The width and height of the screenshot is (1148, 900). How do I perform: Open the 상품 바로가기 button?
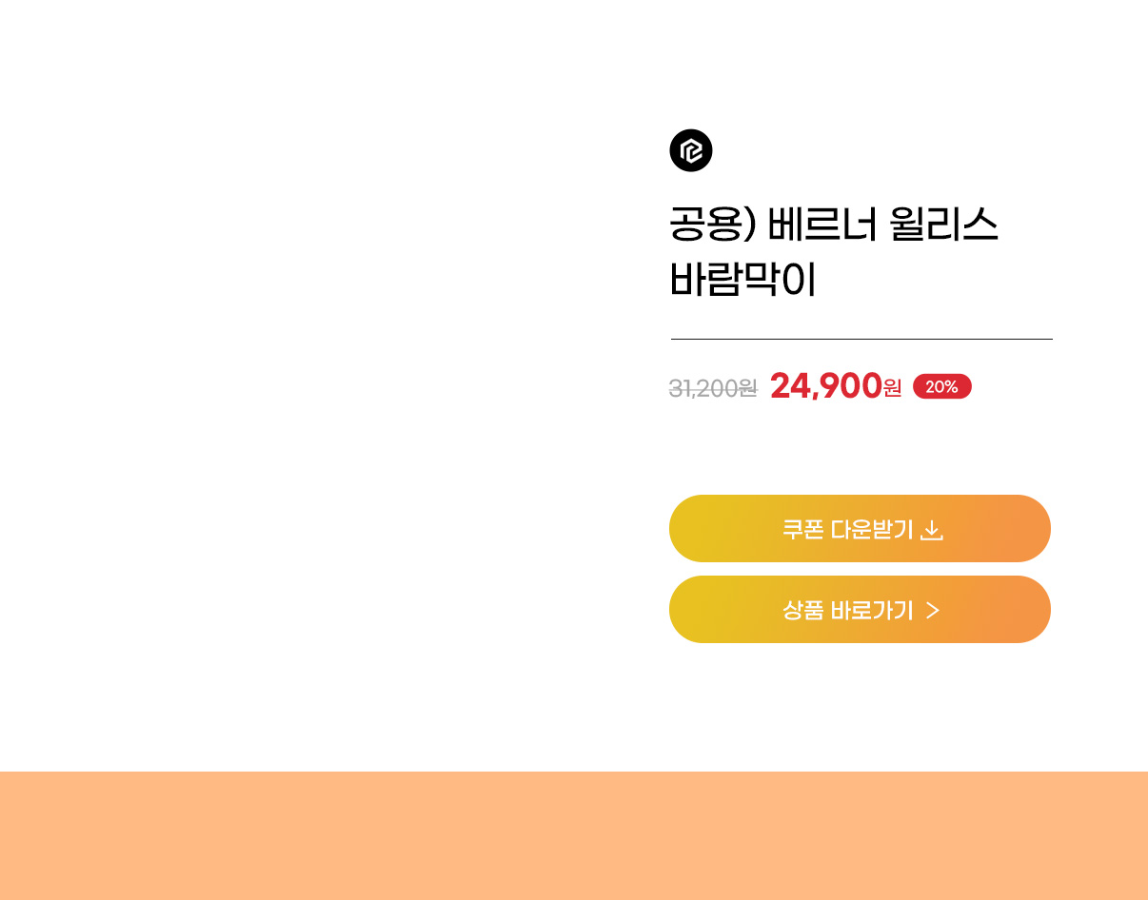860,609
